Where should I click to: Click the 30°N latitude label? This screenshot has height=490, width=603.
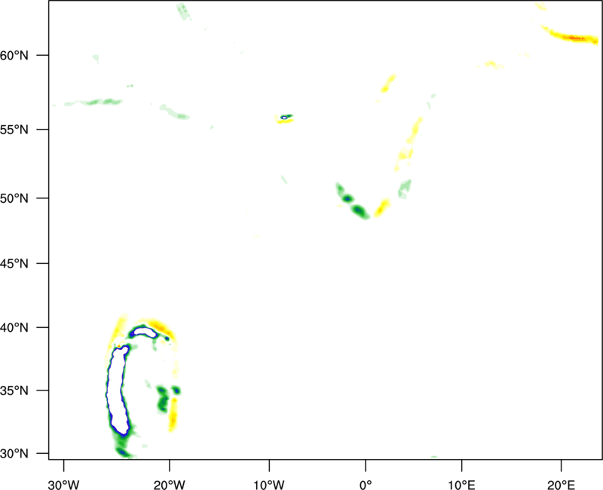pos(14,454)
